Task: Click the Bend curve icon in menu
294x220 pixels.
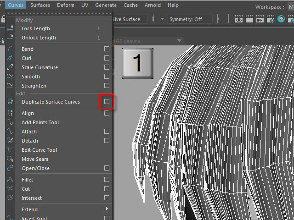Action: (x=10, y=49)
